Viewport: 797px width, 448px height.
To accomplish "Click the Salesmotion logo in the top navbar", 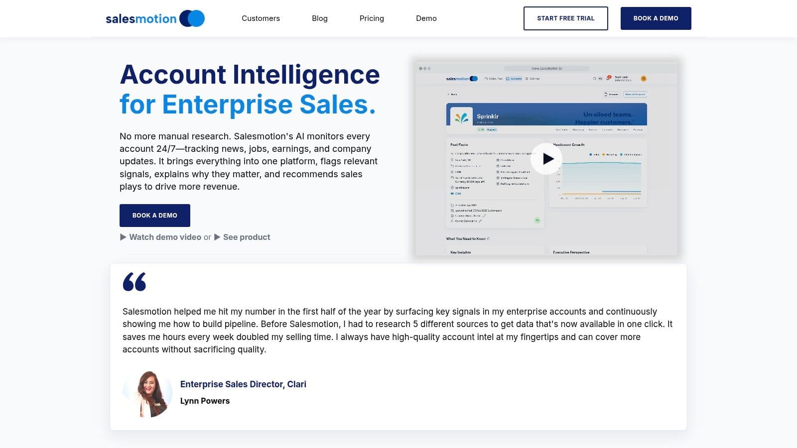I will coord(155,18).
